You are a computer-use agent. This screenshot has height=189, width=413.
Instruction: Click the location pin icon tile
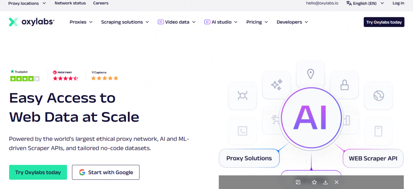310,74
